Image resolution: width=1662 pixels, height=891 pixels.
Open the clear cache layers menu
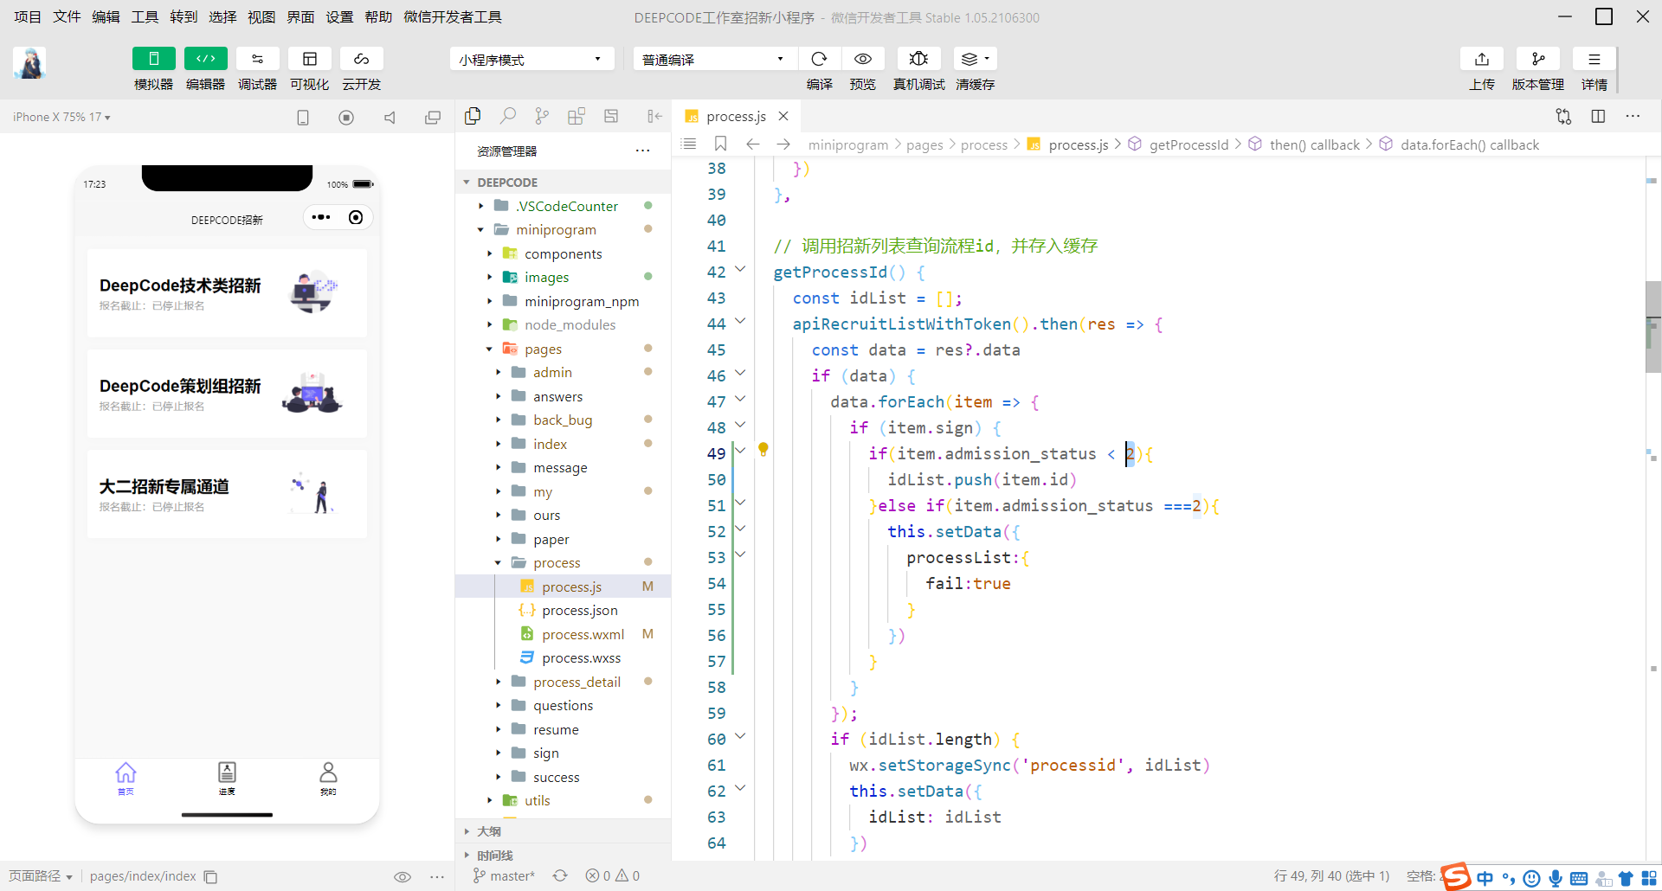pos(976,59)
